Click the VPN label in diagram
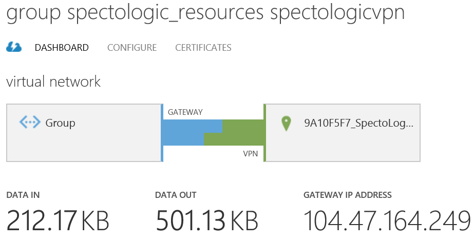The width and height of the screenshot is (474, 242). (x=251, y=153)
